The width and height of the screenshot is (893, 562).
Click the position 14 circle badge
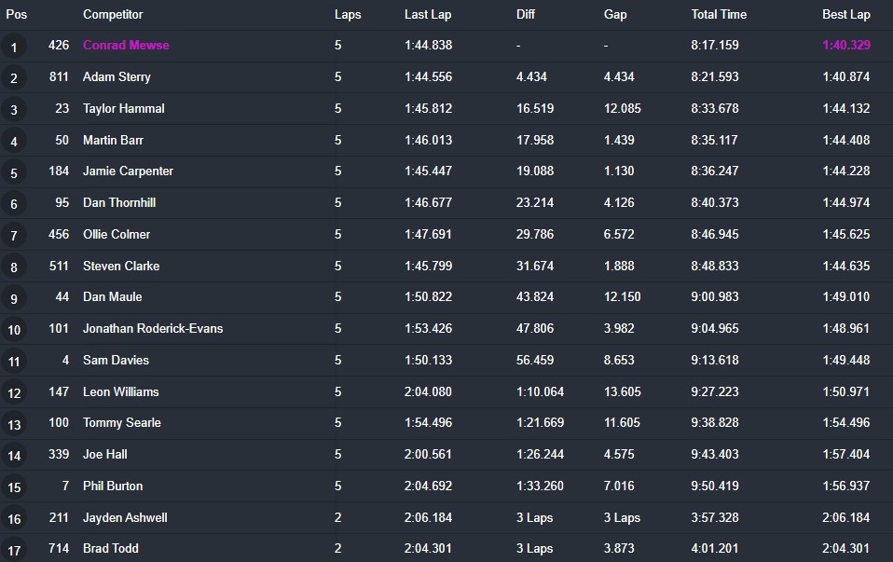pyautogui.click(x=14, y=456)
